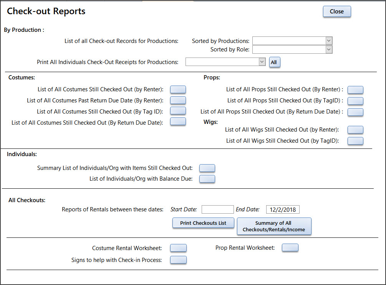
Task: Run Props Checked Out By Return Due Date
Action: 355,112
